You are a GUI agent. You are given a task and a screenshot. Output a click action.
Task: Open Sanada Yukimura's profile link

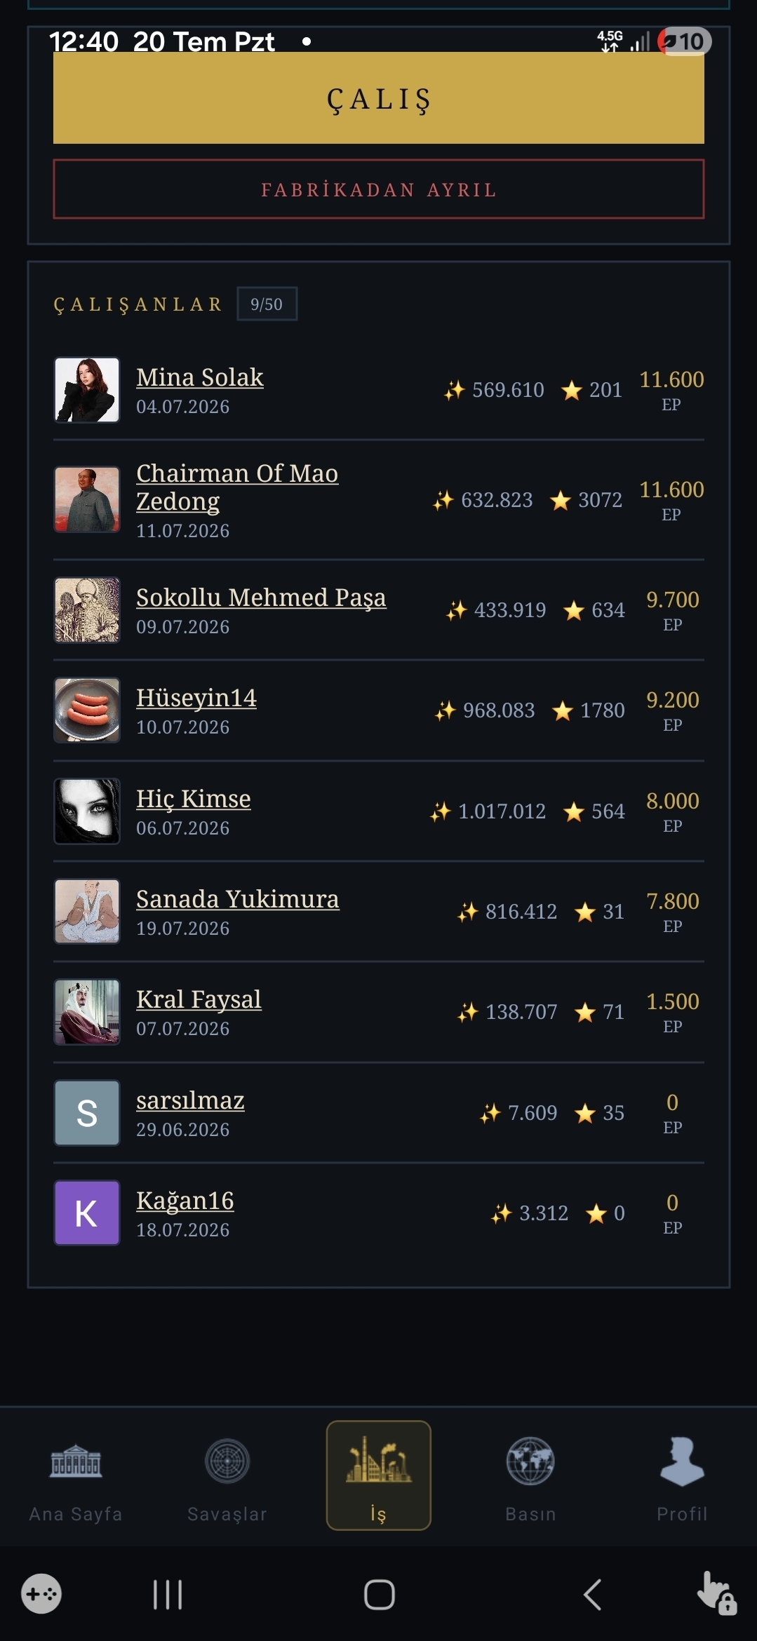point(238,899)
